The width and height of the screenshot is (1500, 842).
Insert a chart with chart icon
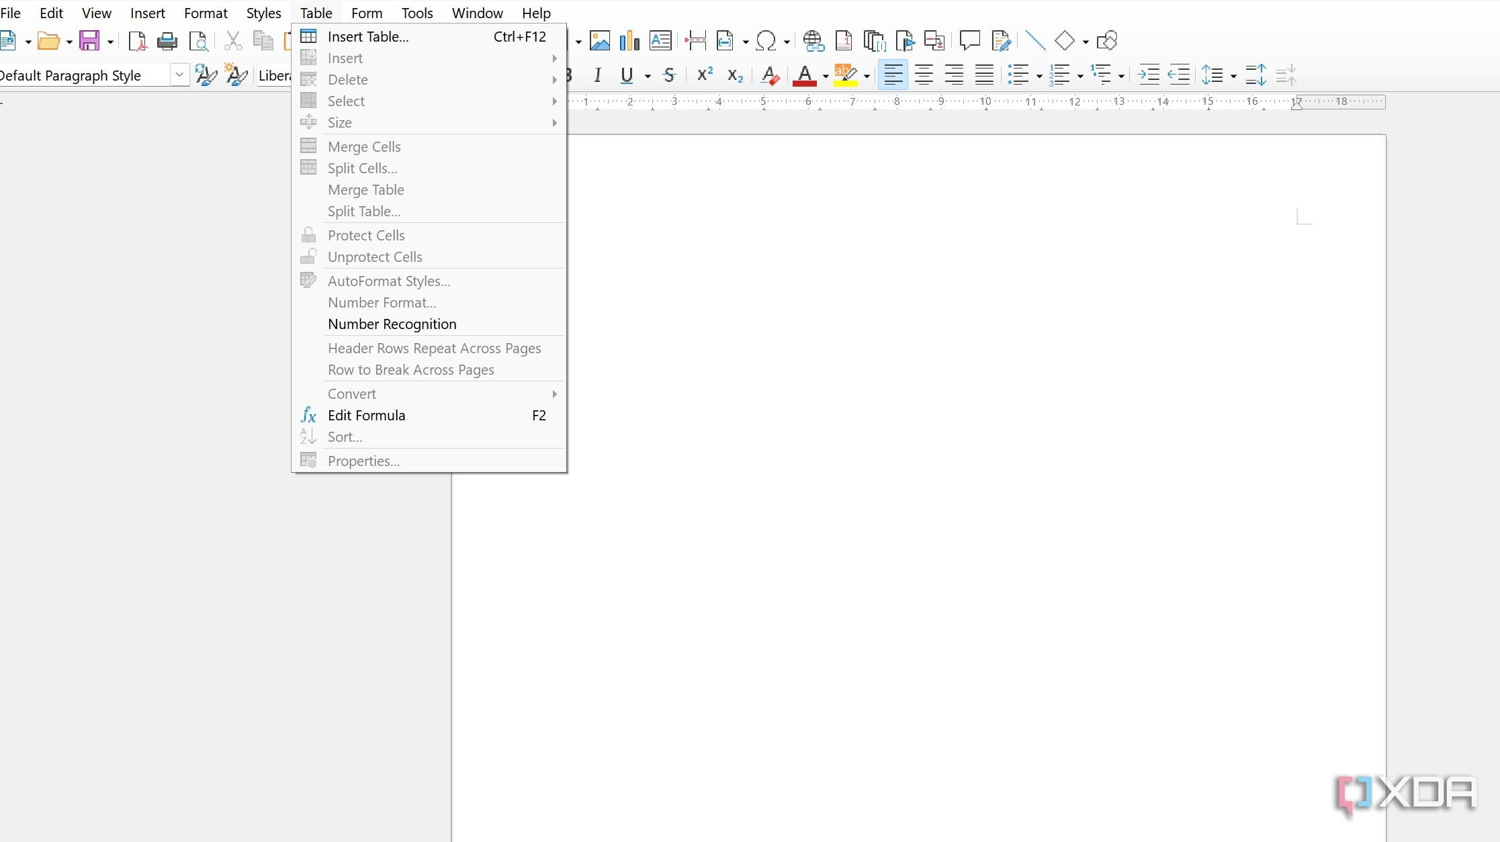(629, 41)
